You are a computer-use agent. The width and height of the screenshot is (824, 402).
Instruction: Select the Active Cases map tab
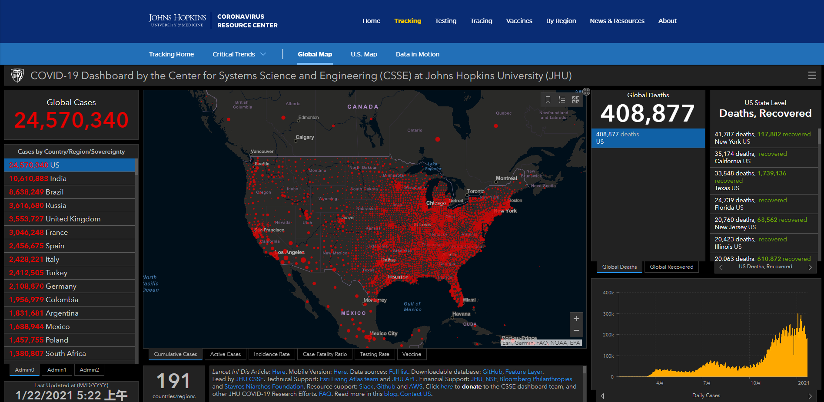pyautogui.click(x=226, y=354)
